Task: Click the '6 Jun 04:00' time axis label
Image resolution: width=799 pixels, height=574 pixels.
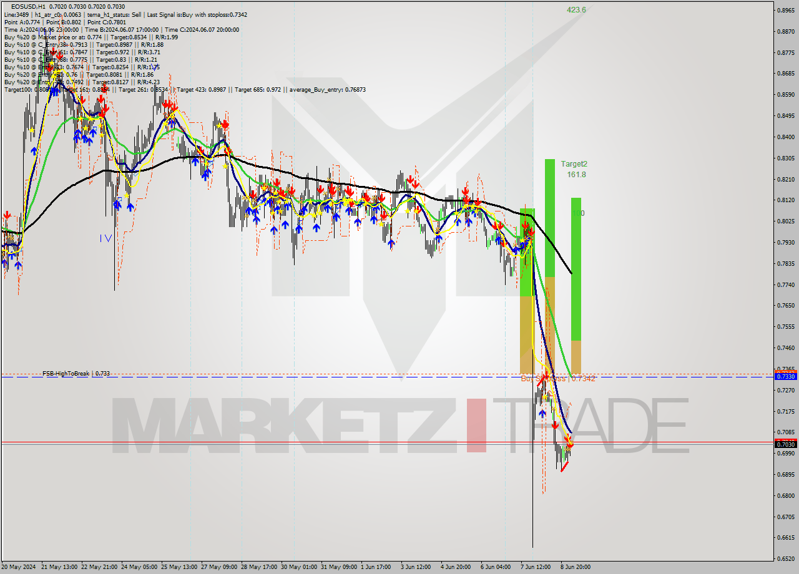Action: tap(496, 567)
